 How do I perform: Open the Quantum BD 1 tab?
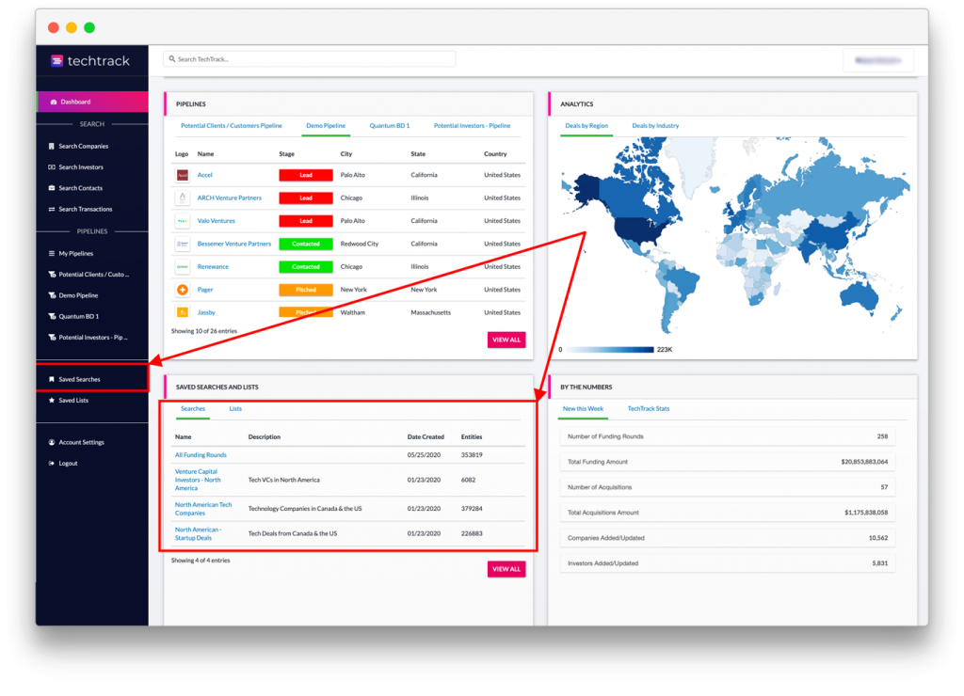click(389, 125)
